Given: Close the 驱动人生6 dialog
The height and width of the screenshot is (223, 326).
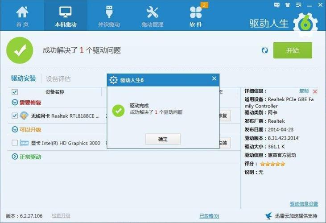Looking at the screenshot, I should [x=214, y=78].
